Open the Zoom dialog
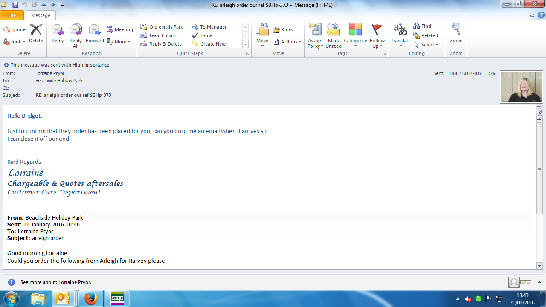 [456, 34]
